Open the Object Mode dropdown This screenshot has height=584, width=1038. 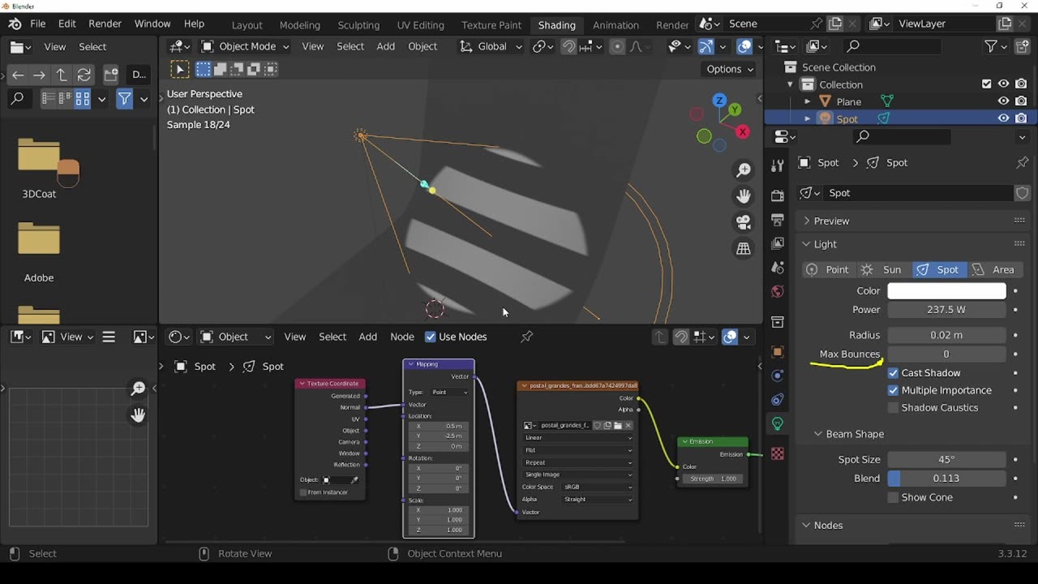245,46
